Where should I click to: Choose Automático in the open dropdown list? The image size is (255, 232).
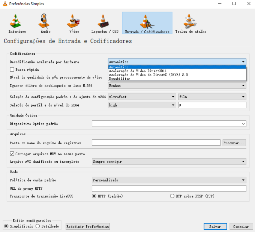click(177, 67)
